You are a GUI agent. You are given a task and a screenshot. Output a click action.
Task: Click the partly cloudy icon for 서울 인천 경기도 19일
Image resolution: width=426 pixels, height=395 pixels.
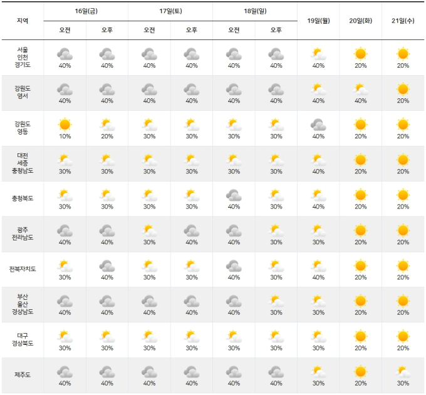coord(318,54)
